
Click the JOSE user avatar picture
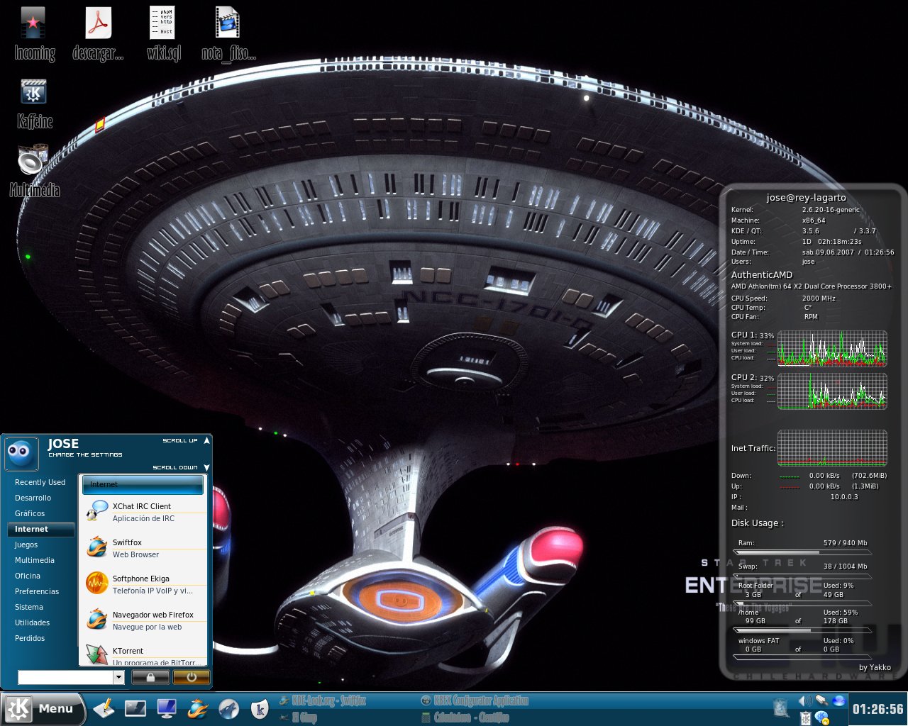21,454
